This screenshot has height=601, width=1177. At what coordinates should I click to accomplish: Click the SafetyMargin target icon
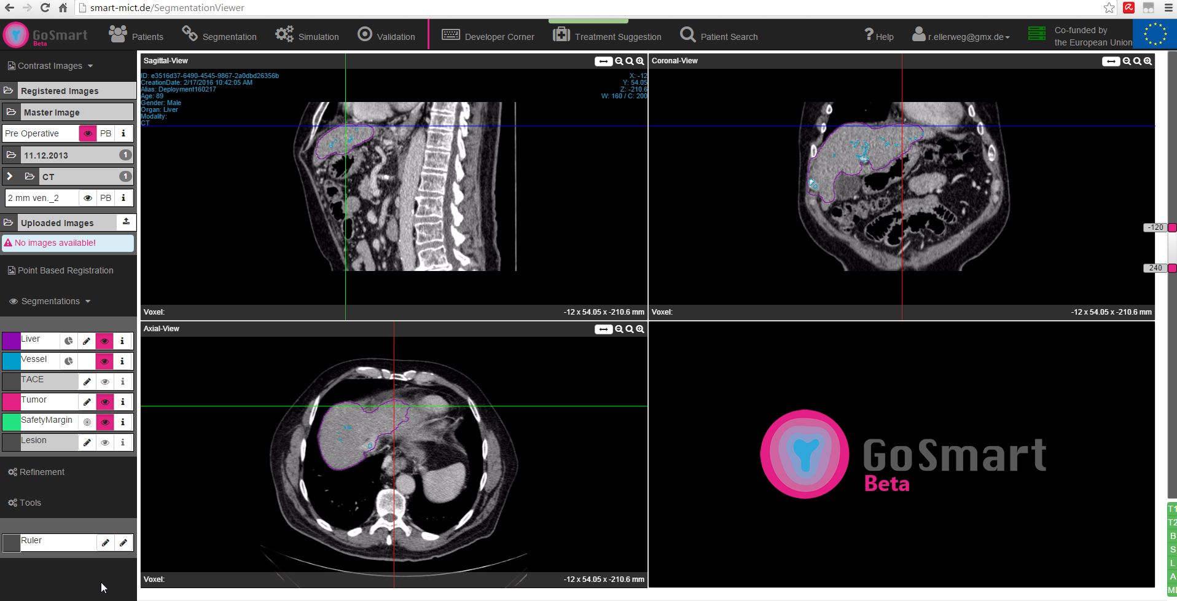point(87,422)
